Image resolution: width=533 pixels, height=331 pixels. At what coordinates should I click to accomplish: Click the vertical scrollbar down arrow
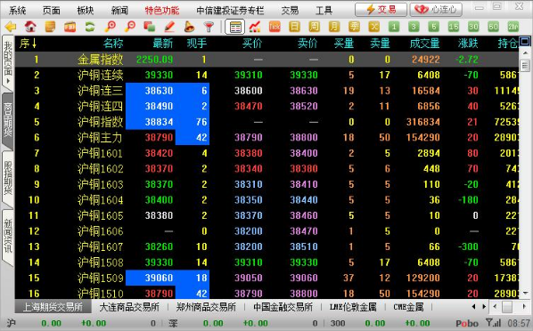point(525,293)
